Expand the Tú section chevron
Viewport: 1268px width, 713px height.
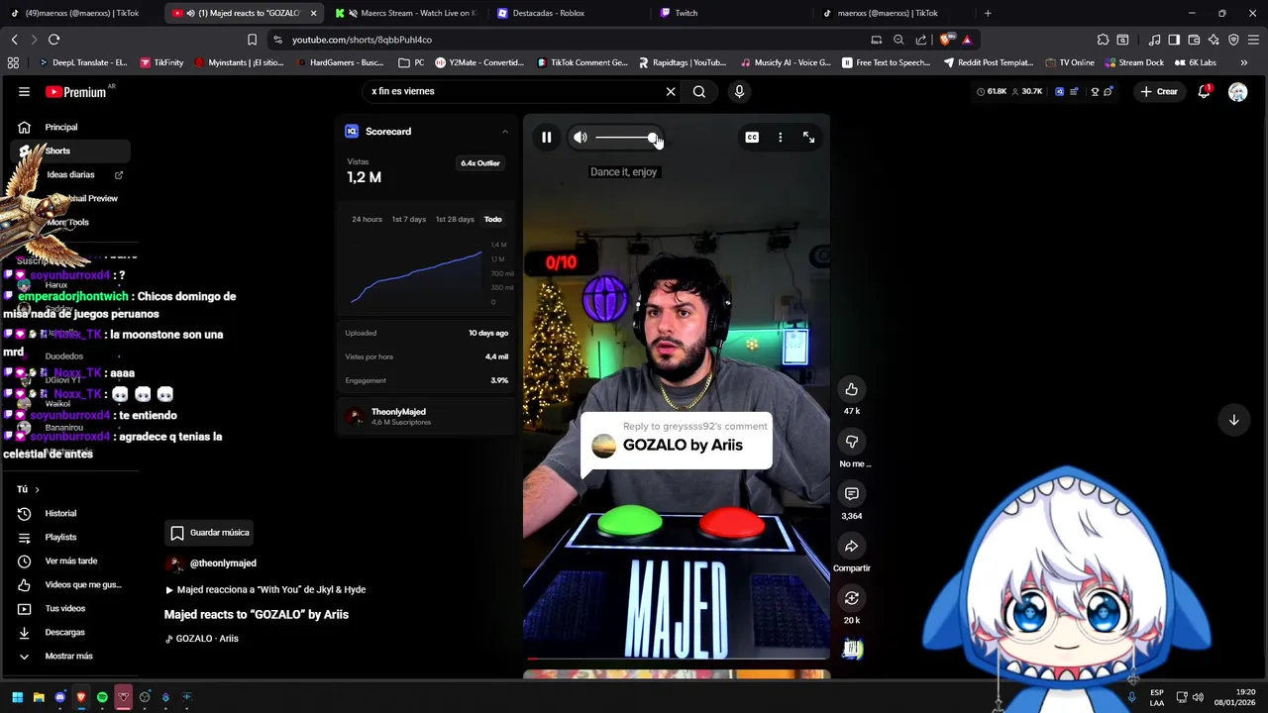coord(37,489)
